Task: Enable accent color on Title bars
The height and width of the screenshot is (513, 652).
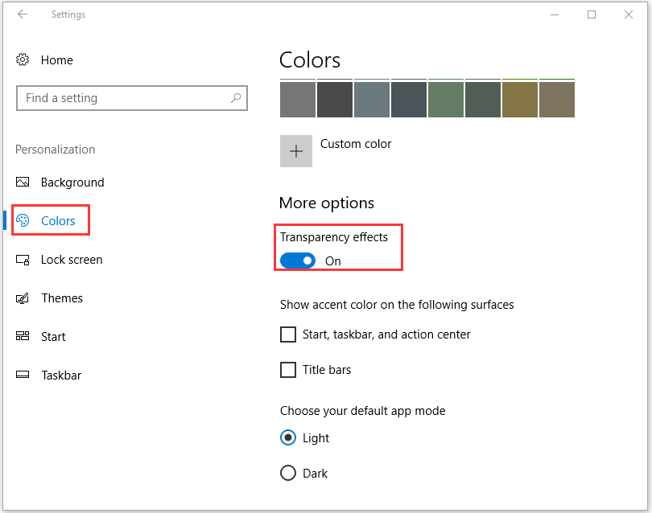Action: tap(288, 370)
